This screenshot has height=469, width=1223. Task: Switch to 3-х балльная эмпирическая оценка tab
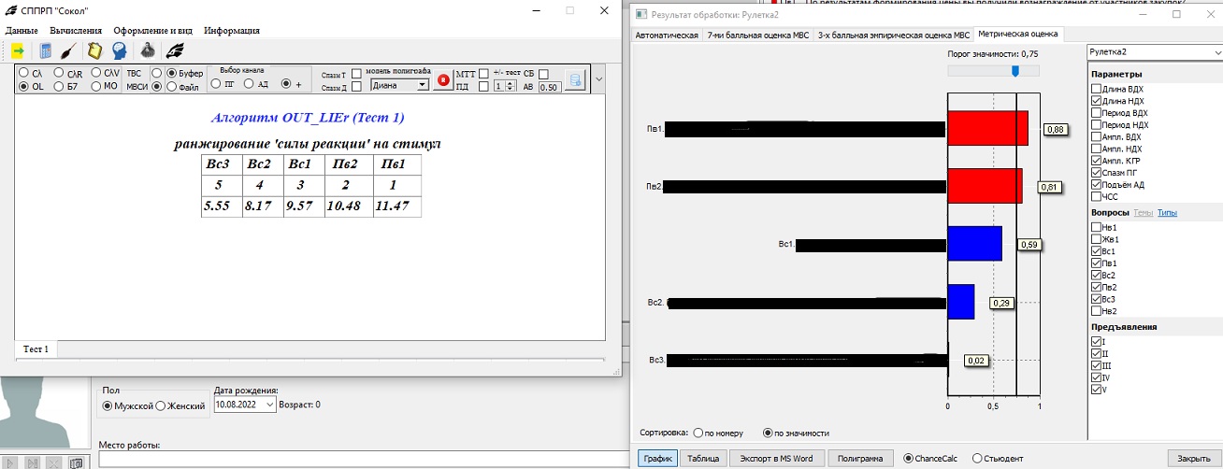(x=893, y=35)
